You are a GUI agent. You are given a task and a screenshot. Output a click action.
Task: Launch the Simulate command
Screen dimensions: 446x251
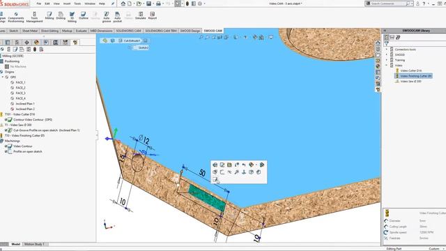coord(141,16)
